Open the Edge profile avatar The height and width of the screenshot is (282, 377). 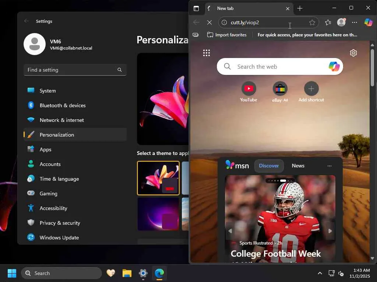(x=341, y=22)
